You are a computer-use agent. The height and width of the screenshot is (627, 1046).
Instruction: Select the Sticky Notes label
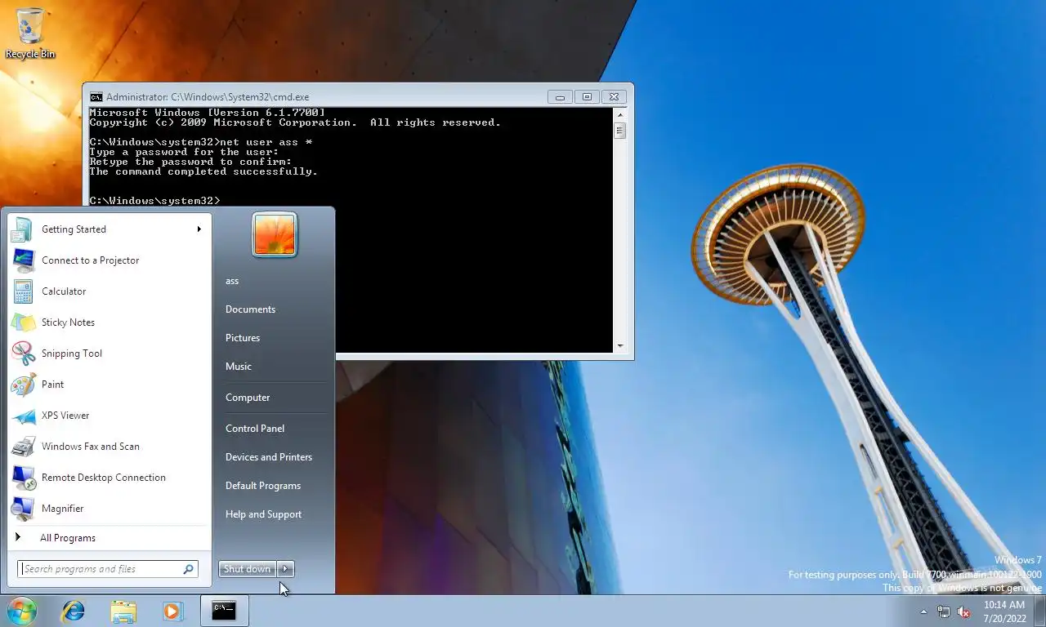click(68, 322)
